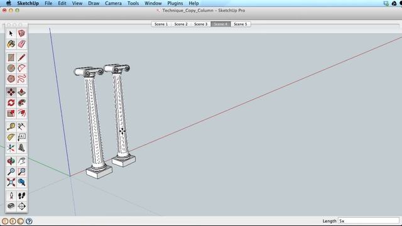Viewport: 402px width, 226px height.
Task: Click the copied column under the move cursor
Action: point(121,116)
